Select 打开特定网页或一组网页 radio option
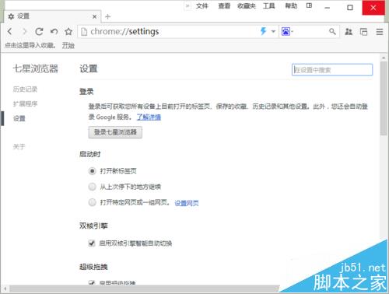 pyautogui.click(x=92, y=202)
